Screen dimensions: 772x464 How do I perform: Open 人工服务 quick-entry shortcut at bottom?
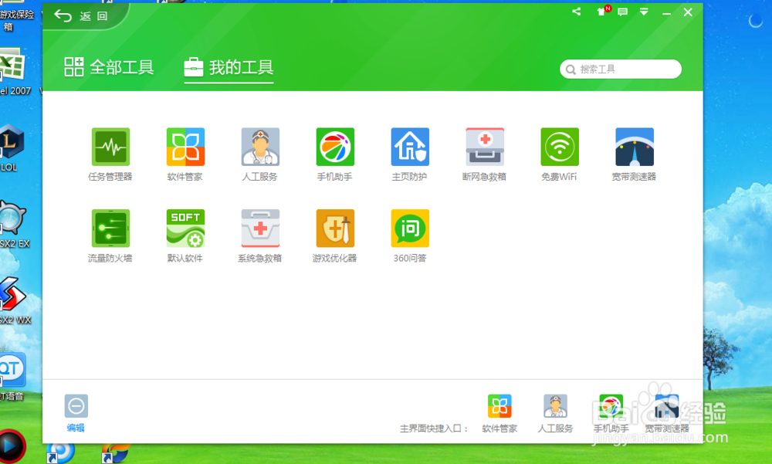click(x=555, y=413)
